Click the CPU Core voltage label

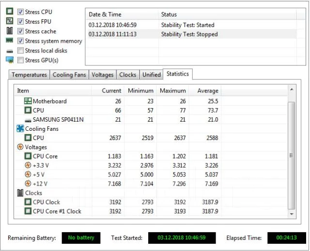click(45, 156)
